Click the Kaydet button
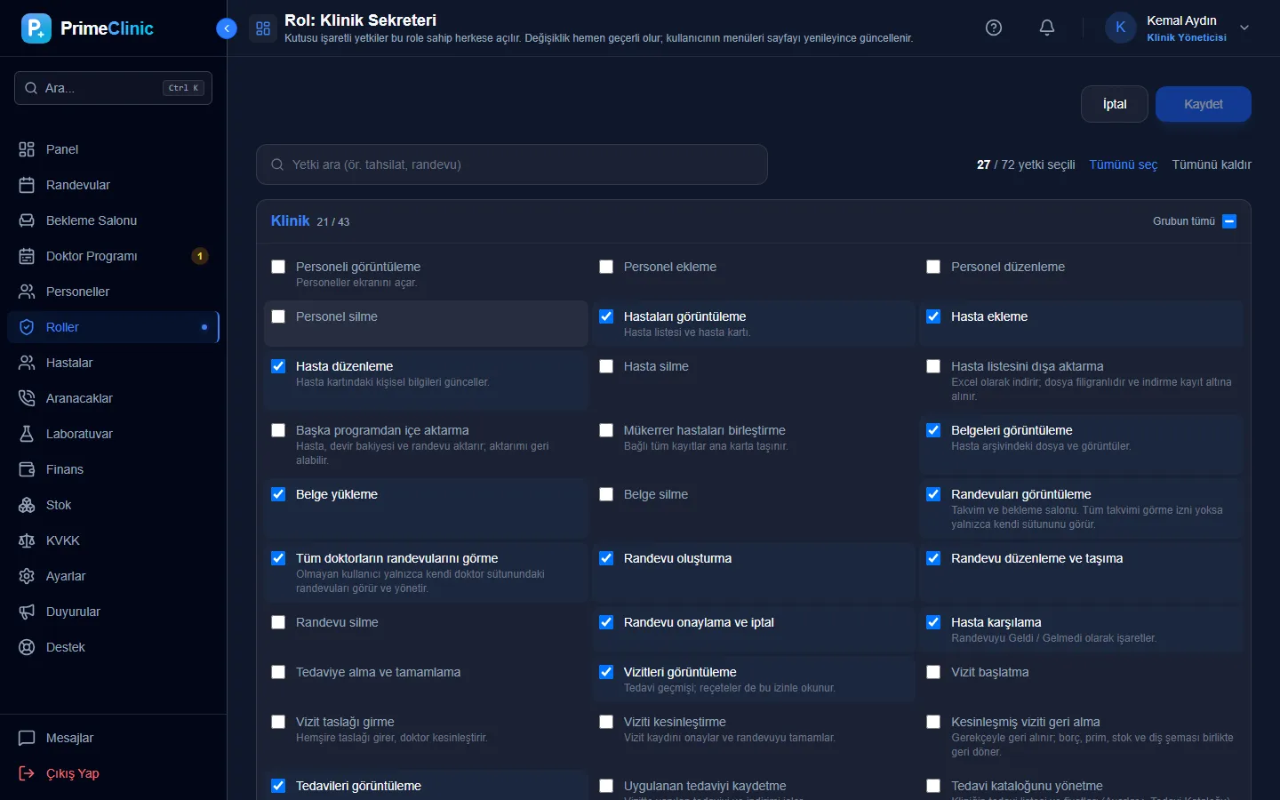Screen dimensions: 1280x800 pos(1204,104)
